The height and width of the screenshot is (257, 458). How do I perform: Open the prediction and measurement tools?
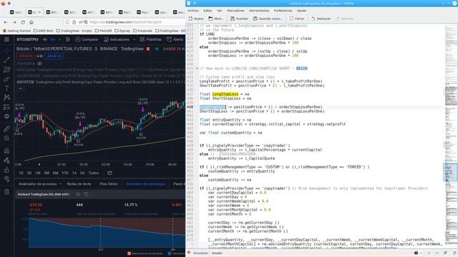[x=6, y=107]
